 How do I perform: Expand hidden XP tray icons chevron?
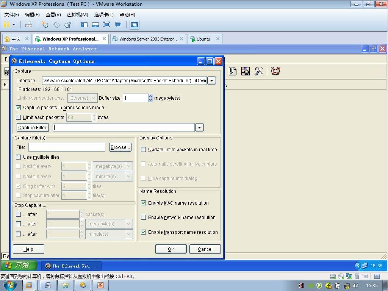click(x=358, y=266)
